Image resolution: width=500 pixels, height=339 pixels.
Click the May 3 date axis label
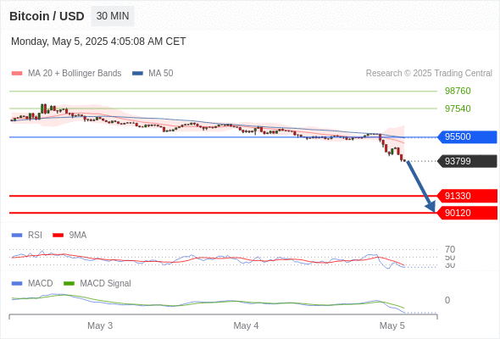point(100,325)
